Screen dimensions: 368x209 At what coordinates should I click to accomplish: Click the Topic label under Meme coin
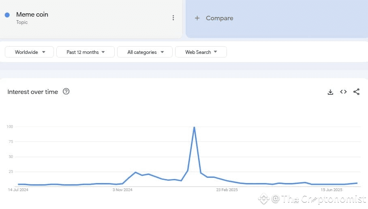(22, 22)
